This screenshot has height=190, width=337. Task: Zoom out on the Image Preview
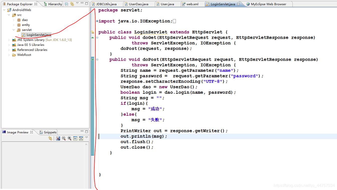64,138
